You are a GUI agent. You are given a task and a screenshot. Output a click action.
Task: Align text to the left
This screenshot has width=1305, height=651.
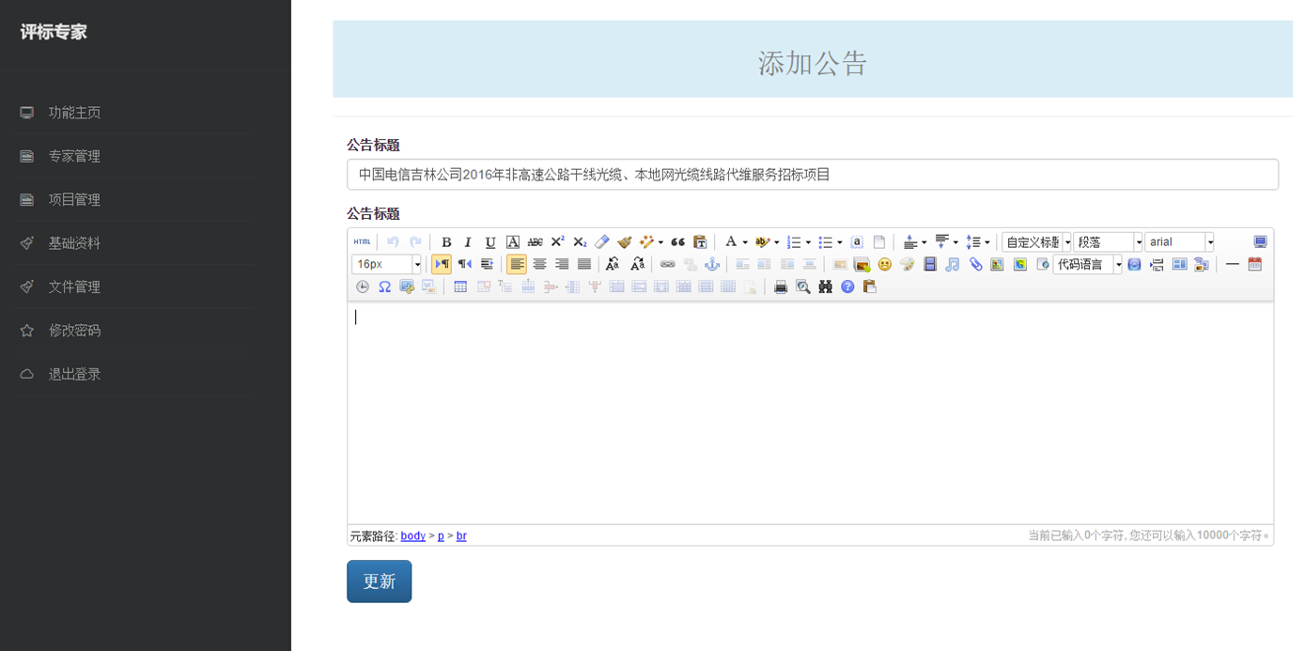click(x=517, y=264)
